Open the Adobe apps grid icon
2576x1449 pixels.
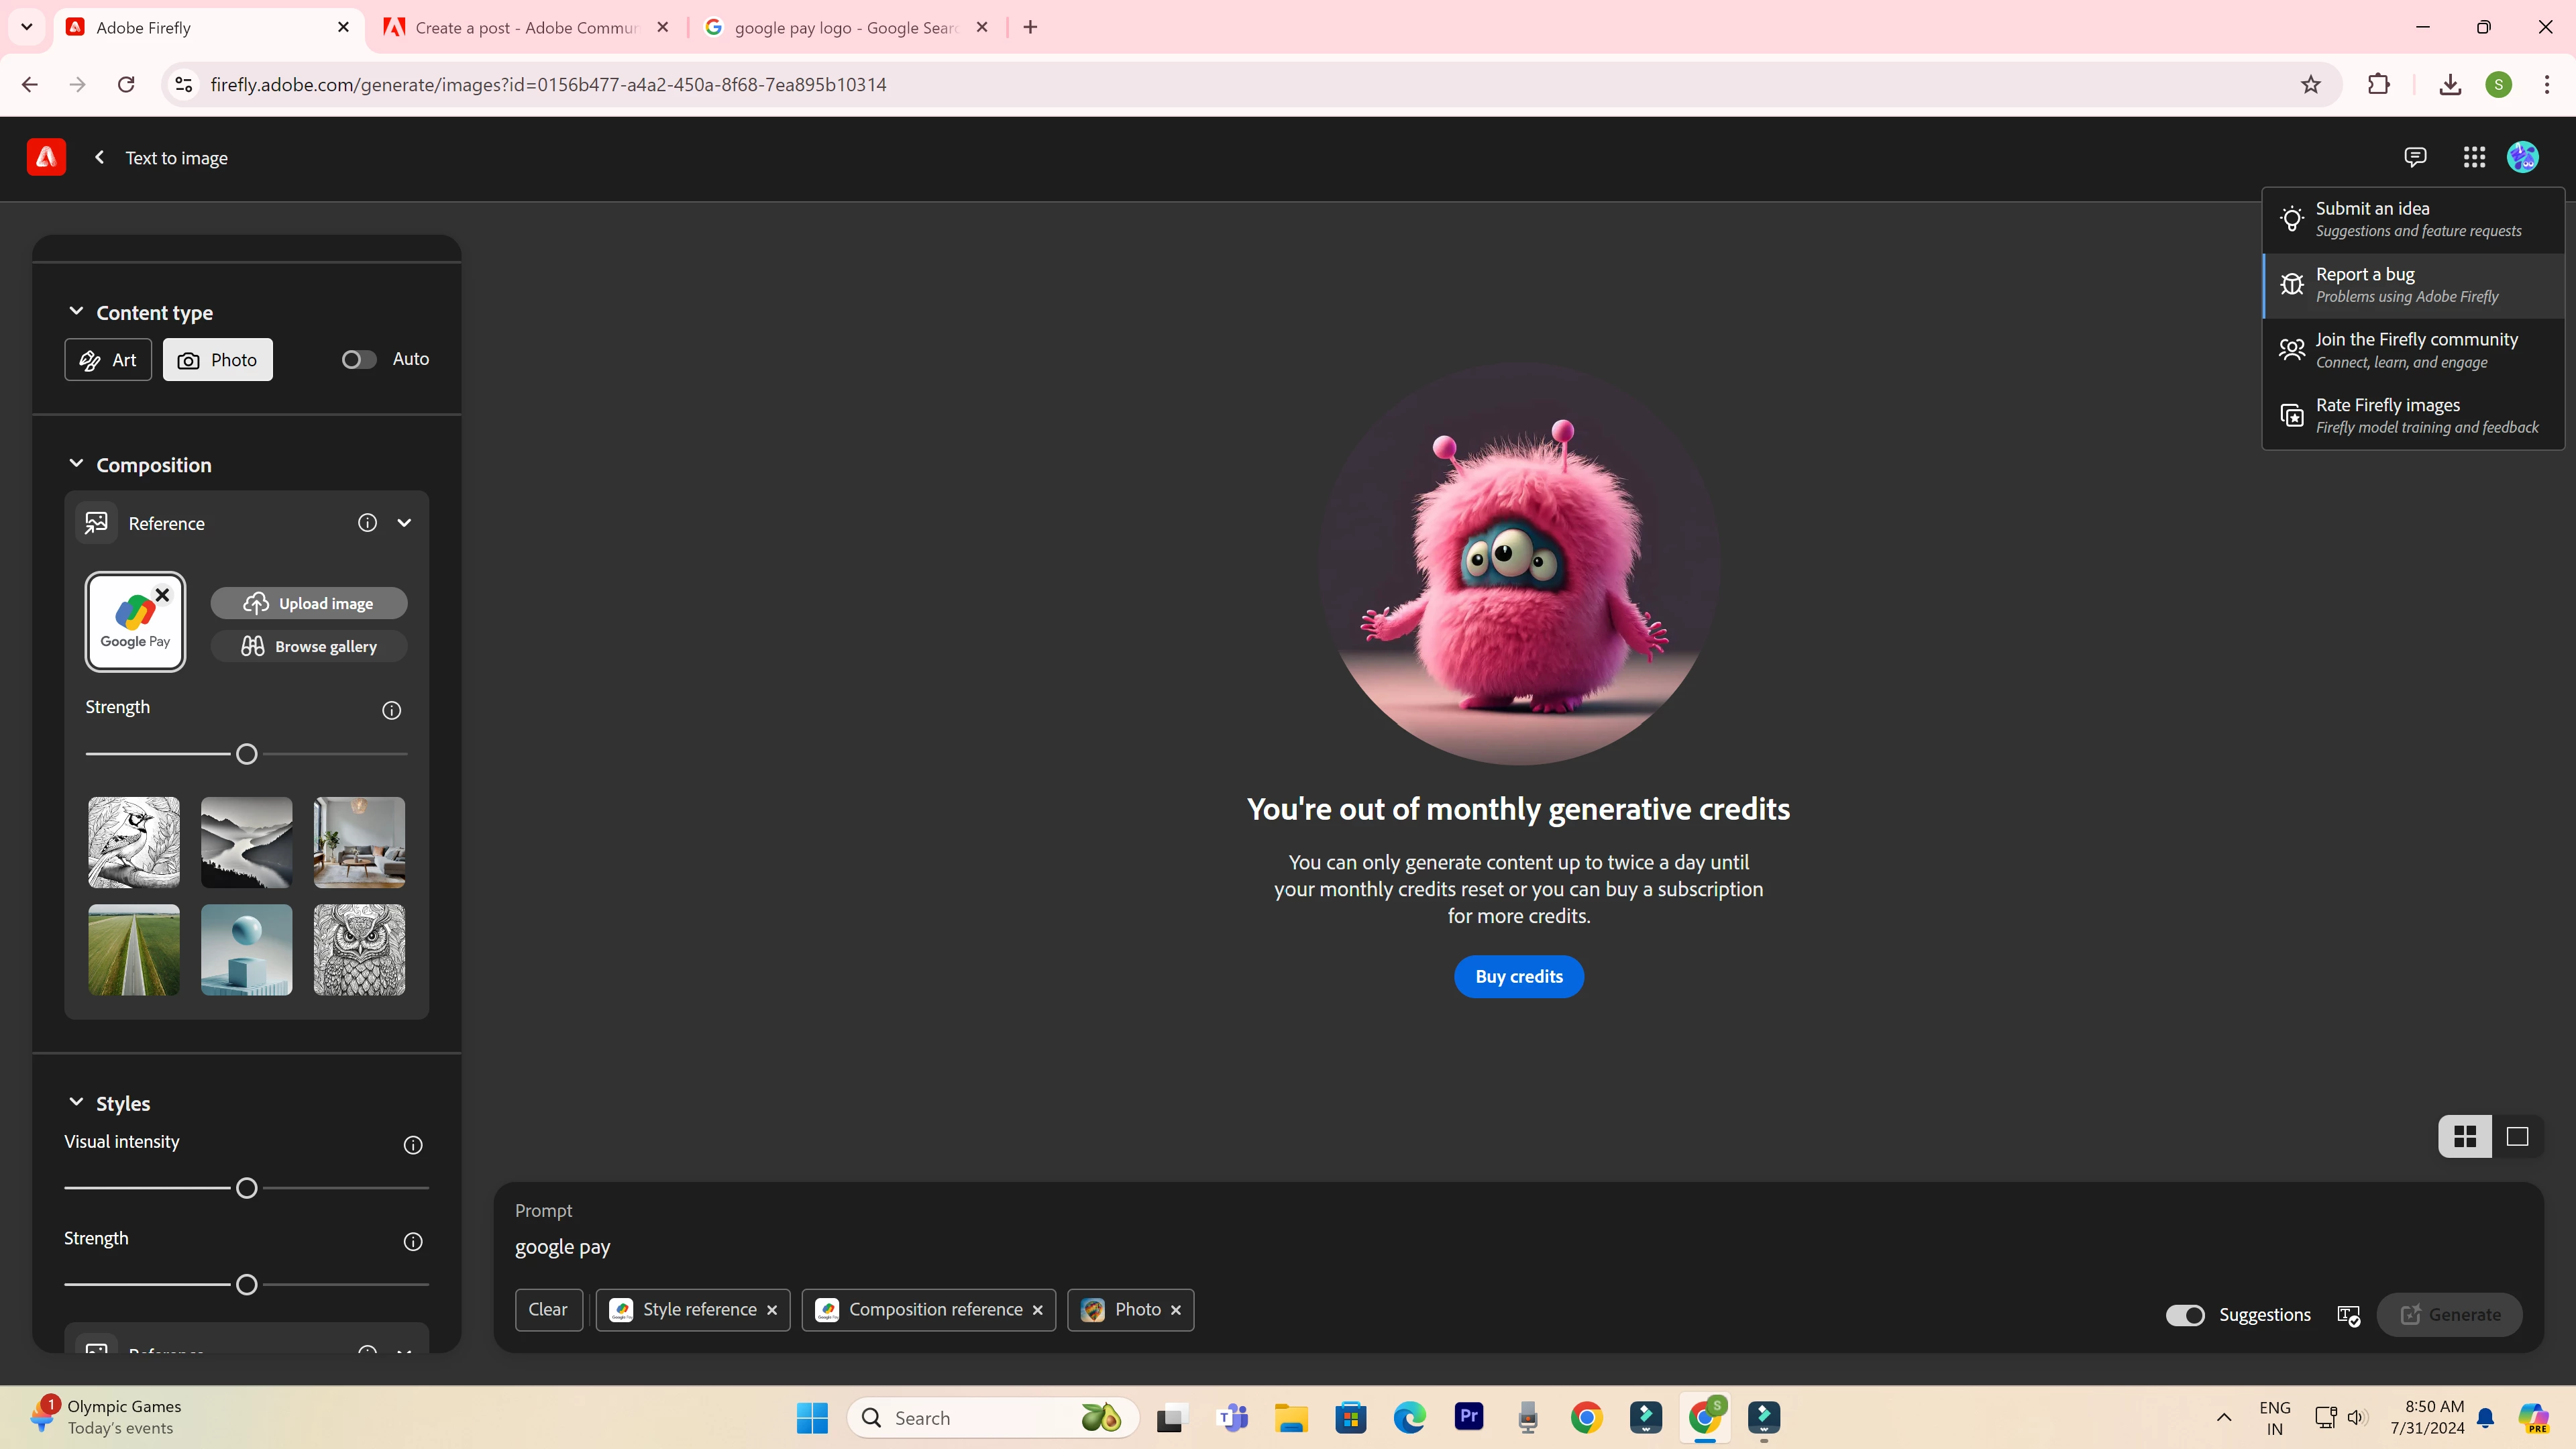[x=2474, y=157]
